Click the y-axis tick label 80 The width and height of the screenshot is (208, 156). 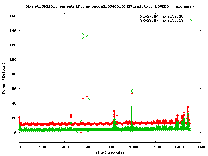pos(14,74)
